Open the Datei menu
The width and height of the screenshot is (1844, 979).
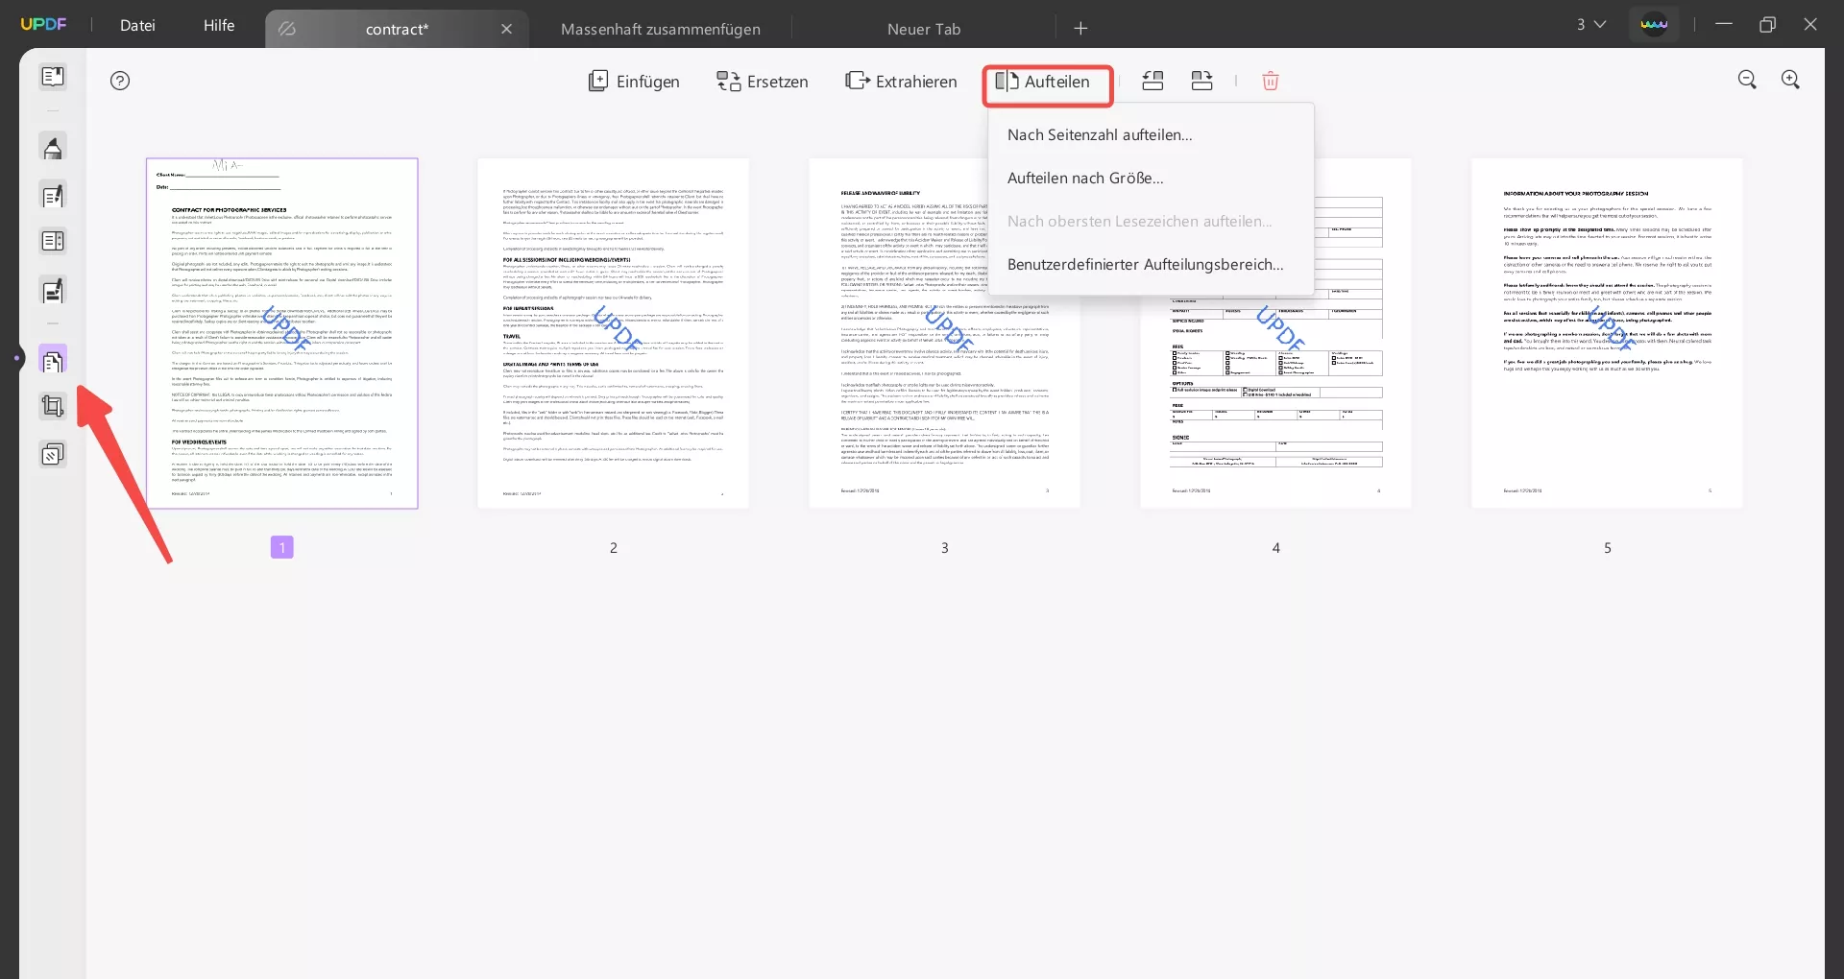137,26
